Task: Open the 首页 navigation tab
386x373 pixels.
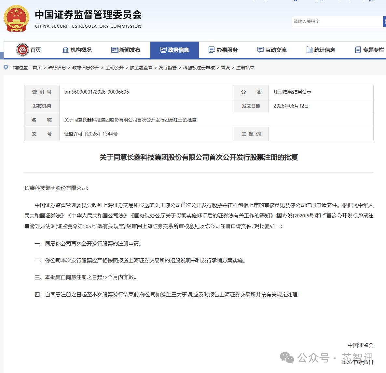Action: coord(28,50)
